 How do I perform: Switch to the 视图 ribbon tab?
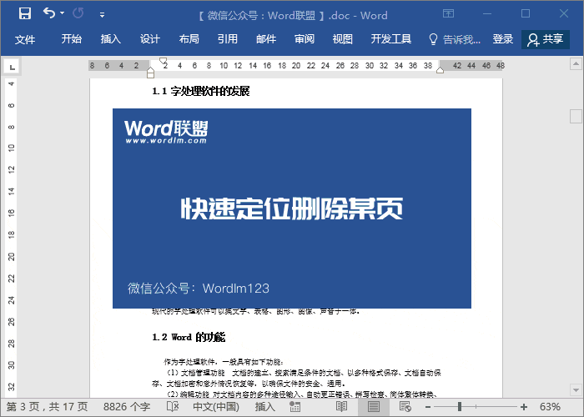tap(343, 38)
